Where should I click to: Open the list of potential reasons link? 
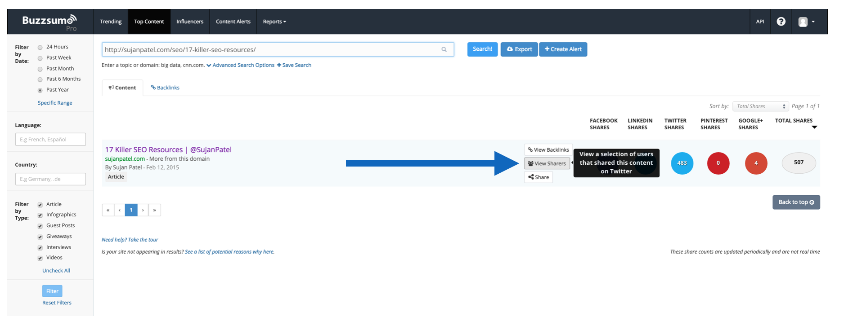[229, 252]
